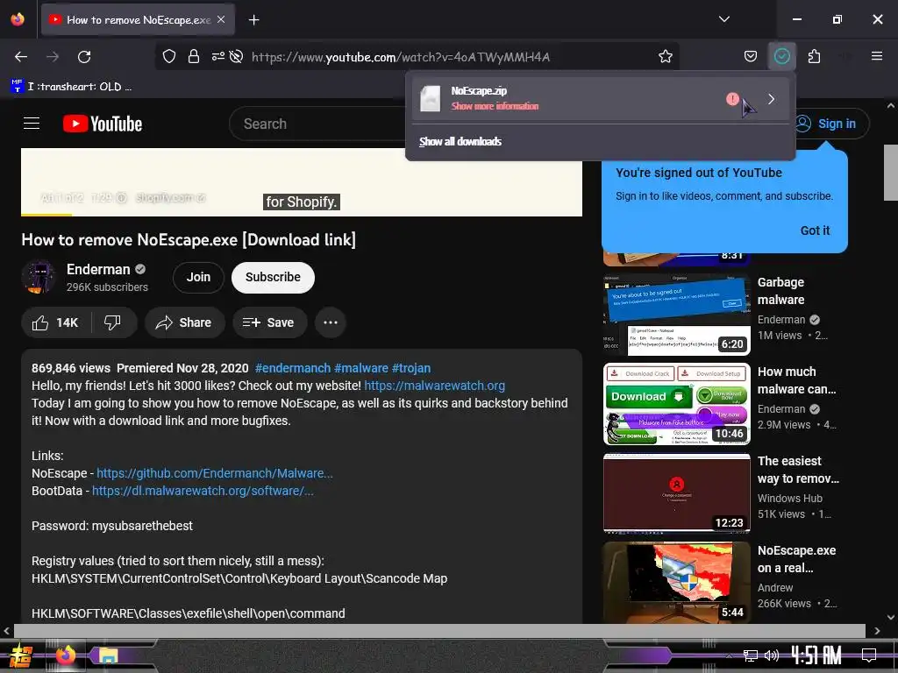Image resolution: width=898 pixels, height=673 pixels.
Task: Click the horizontal scrollbar right arrow
Action: [877, 631]
